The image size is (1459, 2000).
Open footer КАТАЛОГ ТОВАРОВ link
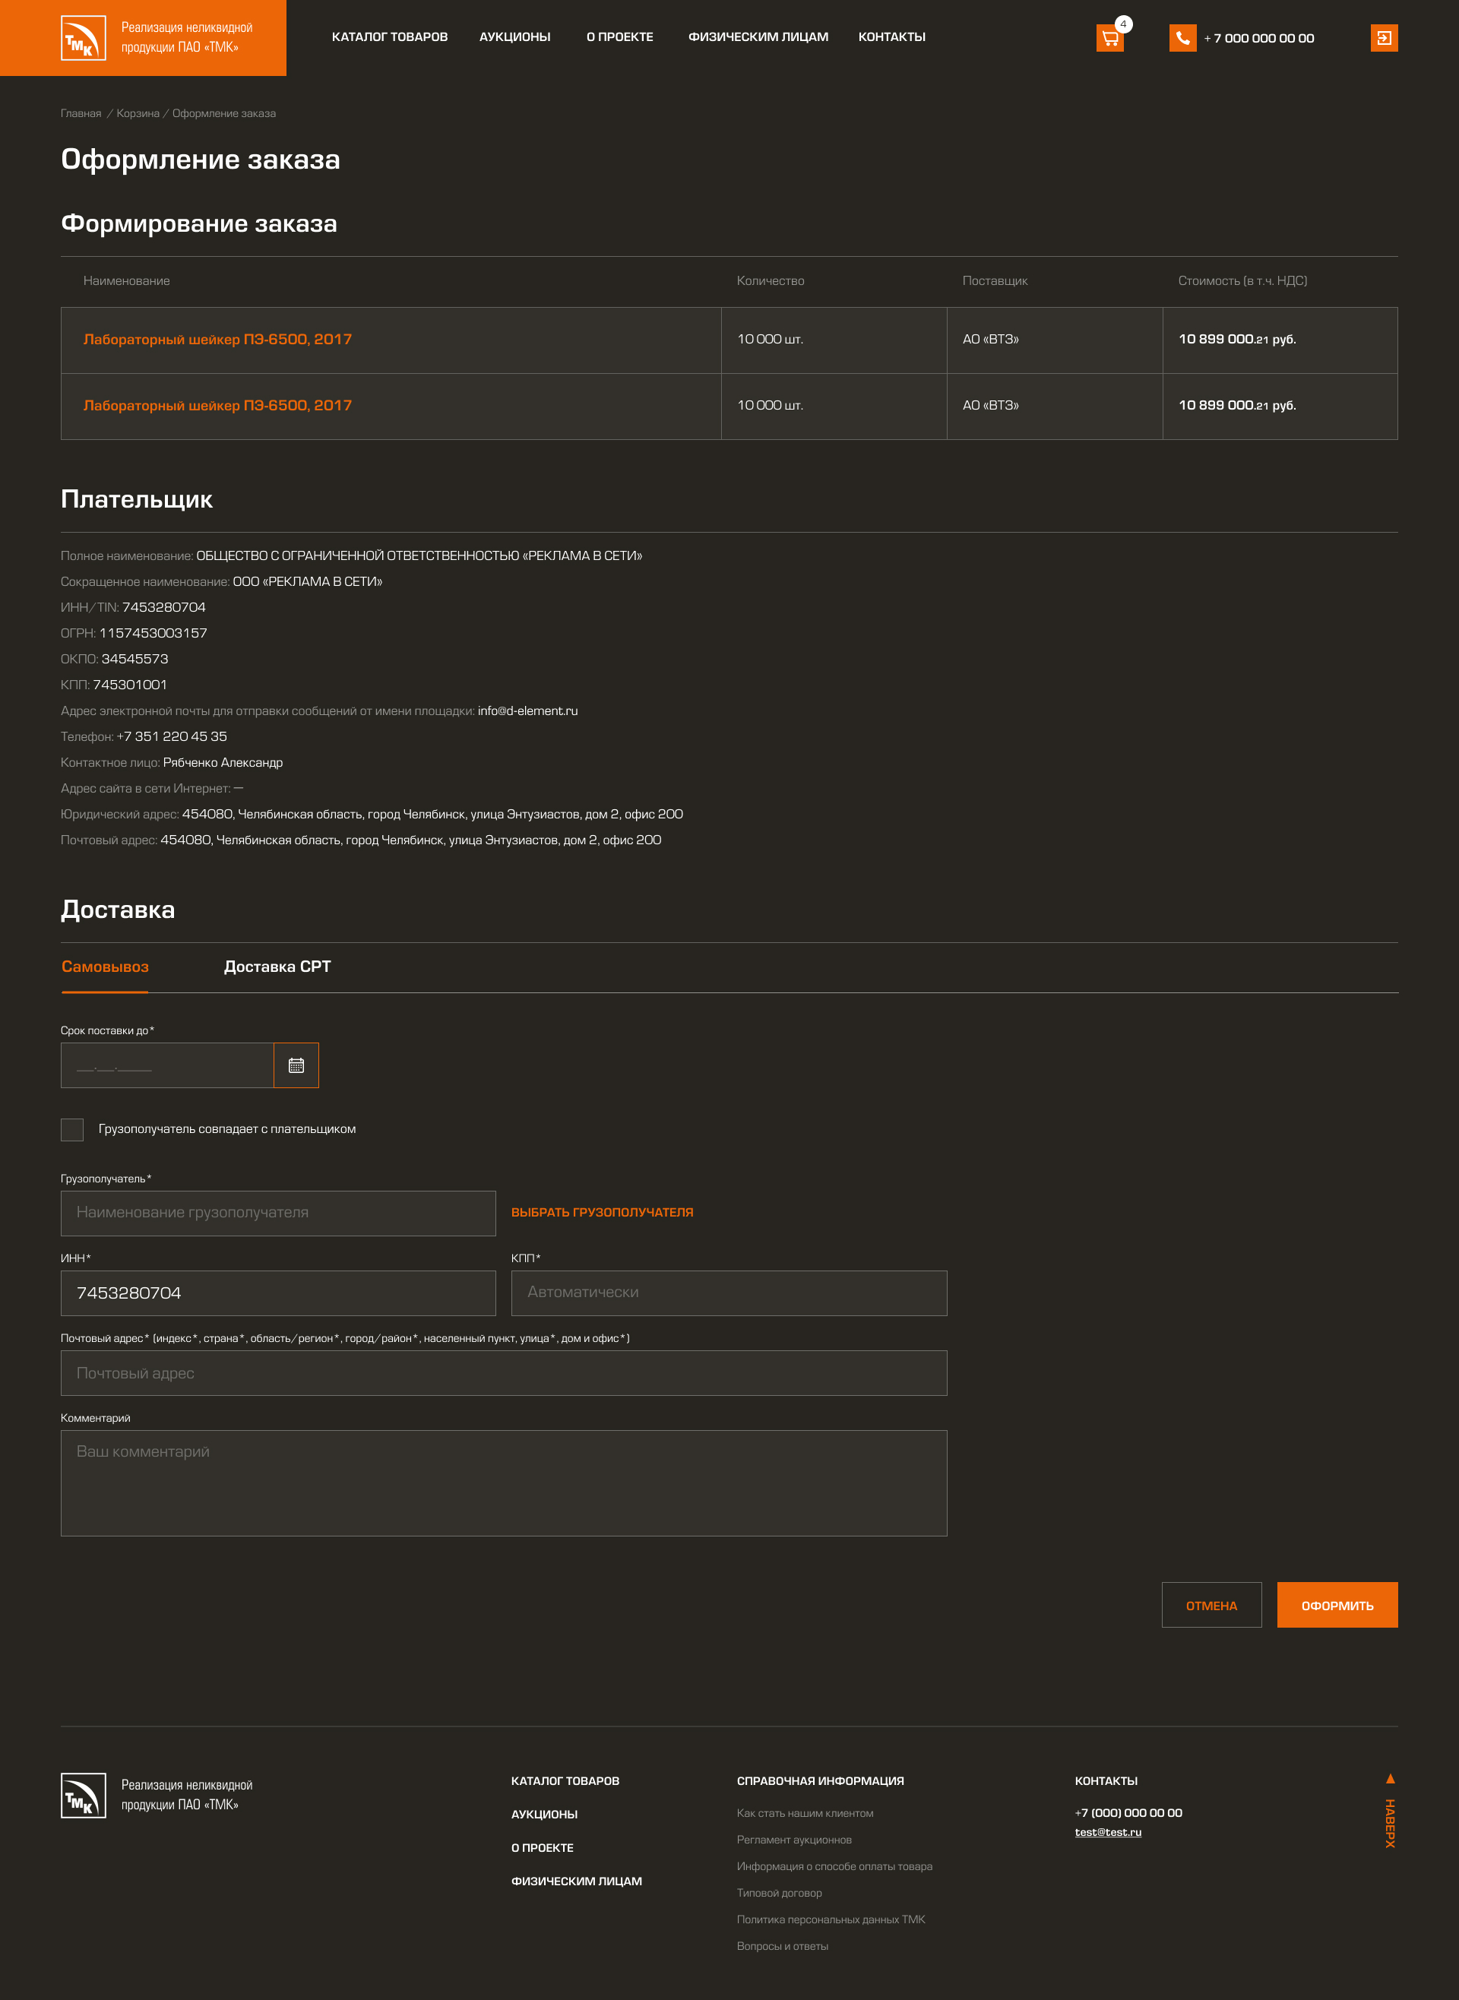pos(565,1781)
